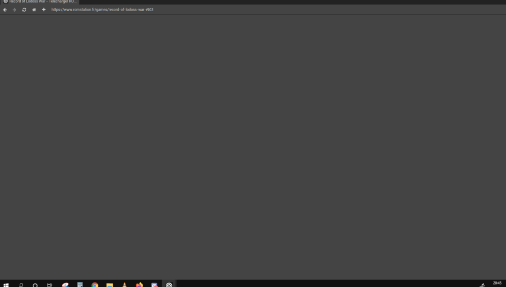Image resolution: width=506 pixels, height=287 pixels.
Task: Open File Explorer from the taskbar
Action: tap(110, 285)
